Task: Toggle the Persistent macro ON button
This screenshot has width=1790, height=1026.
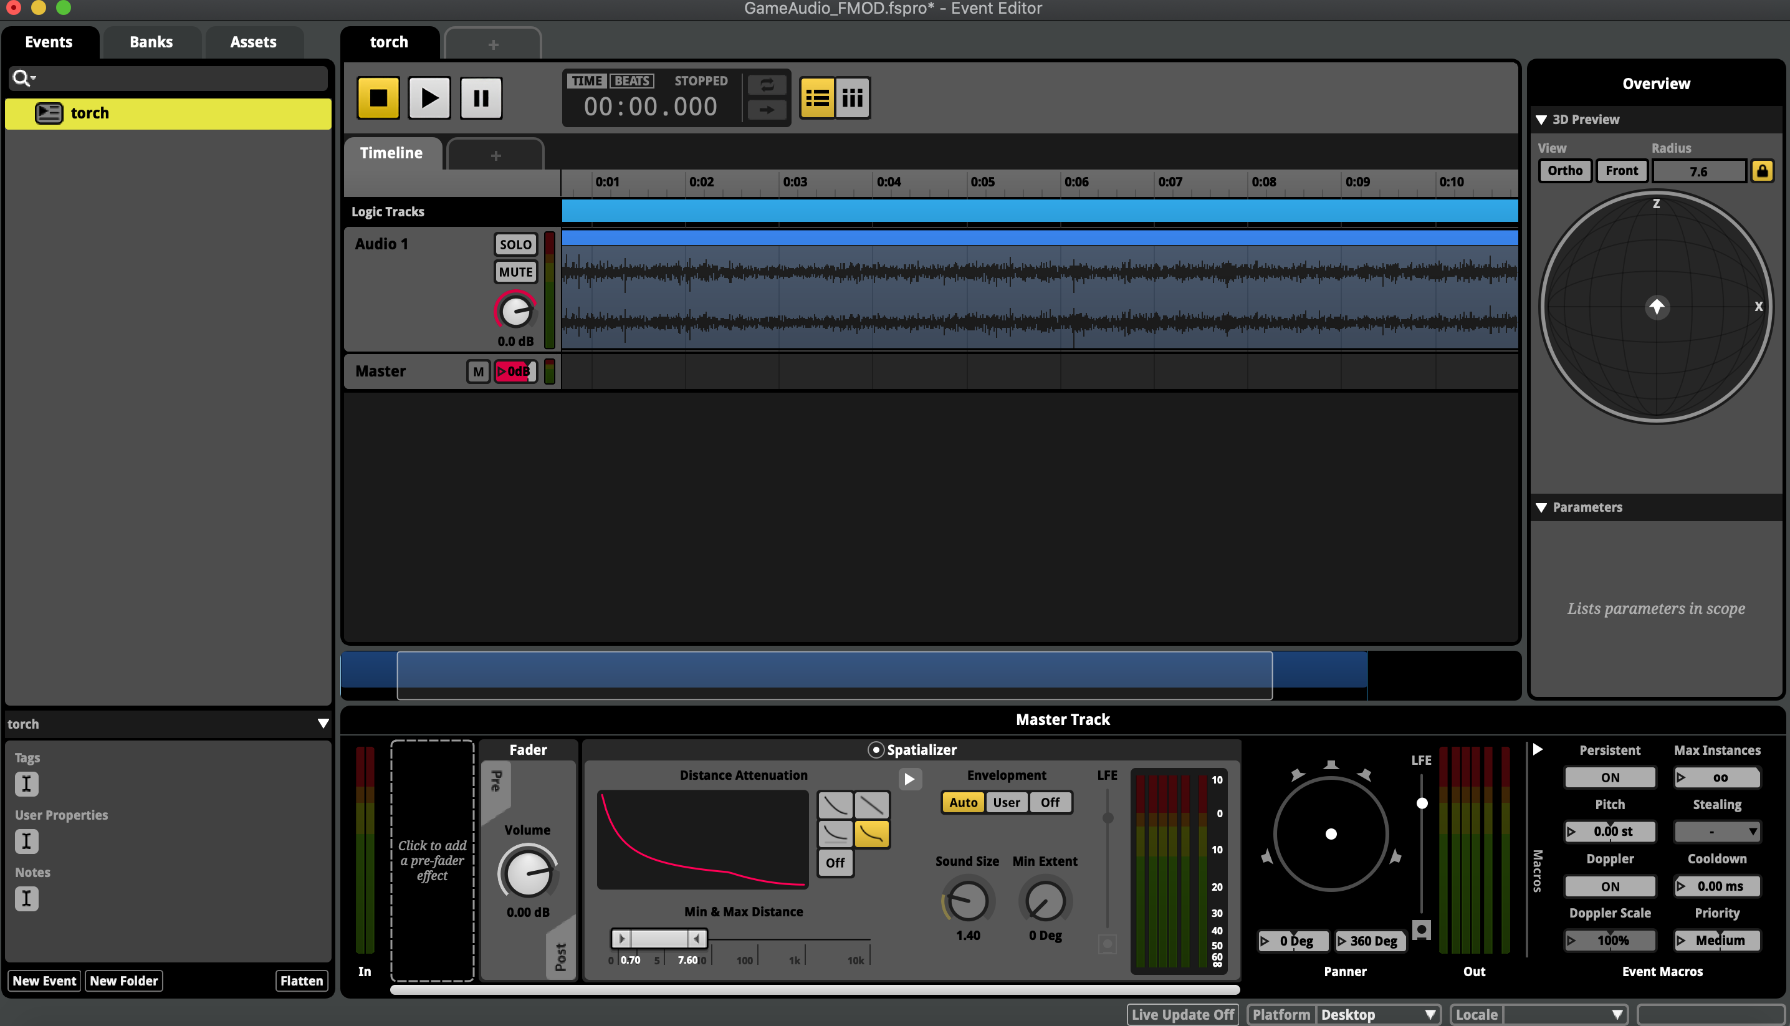Action: point(1609,777)
